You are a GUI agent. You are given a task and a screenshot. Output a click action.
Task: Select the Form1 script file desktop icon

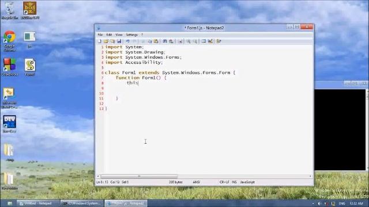30,67
